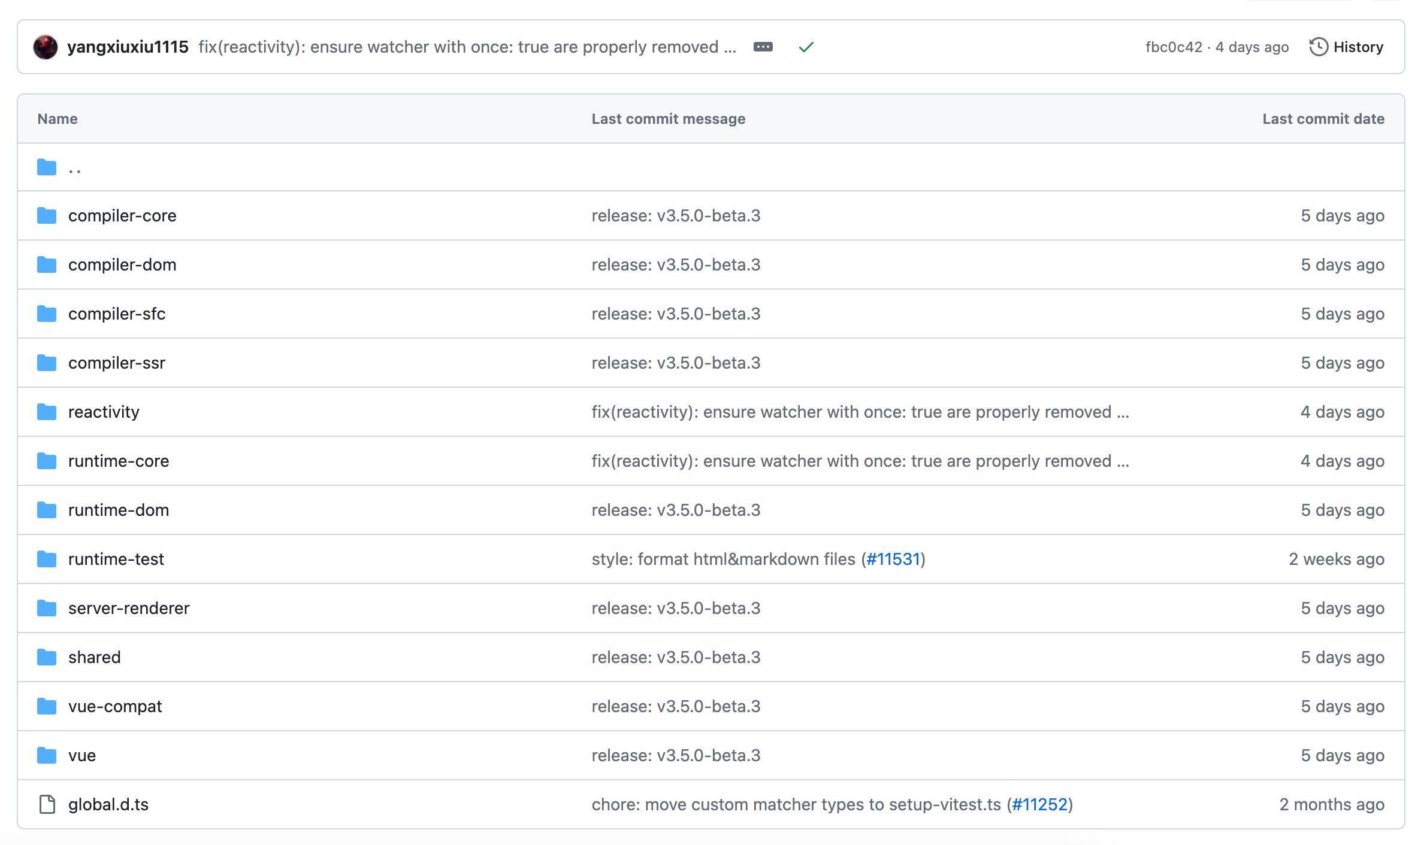Viewport: 1421px width, 845px height.
Task: Click the History clock icon
Action: [x=1318, y=47]
